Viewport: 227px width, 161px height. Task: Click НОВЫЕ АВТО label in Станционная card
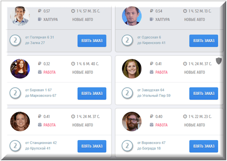click(83, 125)
